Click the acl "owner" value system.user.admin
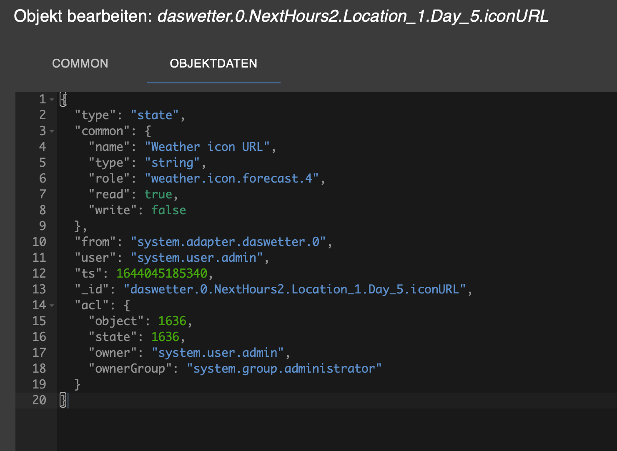Screen dimensions: 617x451 [218, 353]
